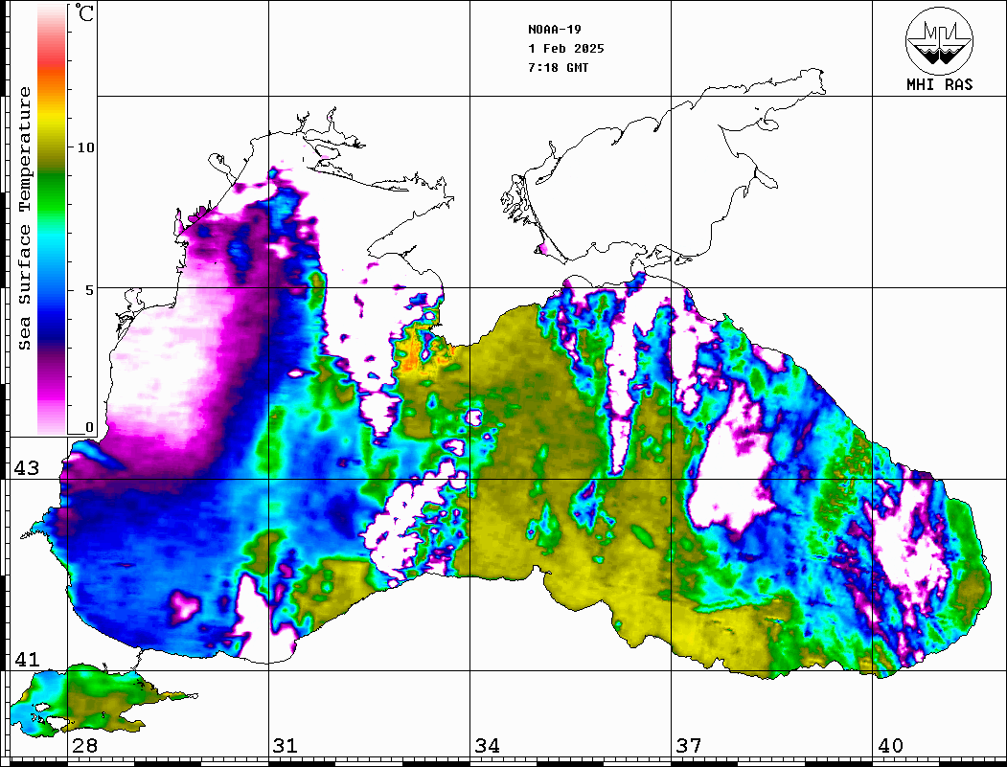Click the "0" tick on the temperature scale
Screen dimensions: 1007x767
[89, 427]
